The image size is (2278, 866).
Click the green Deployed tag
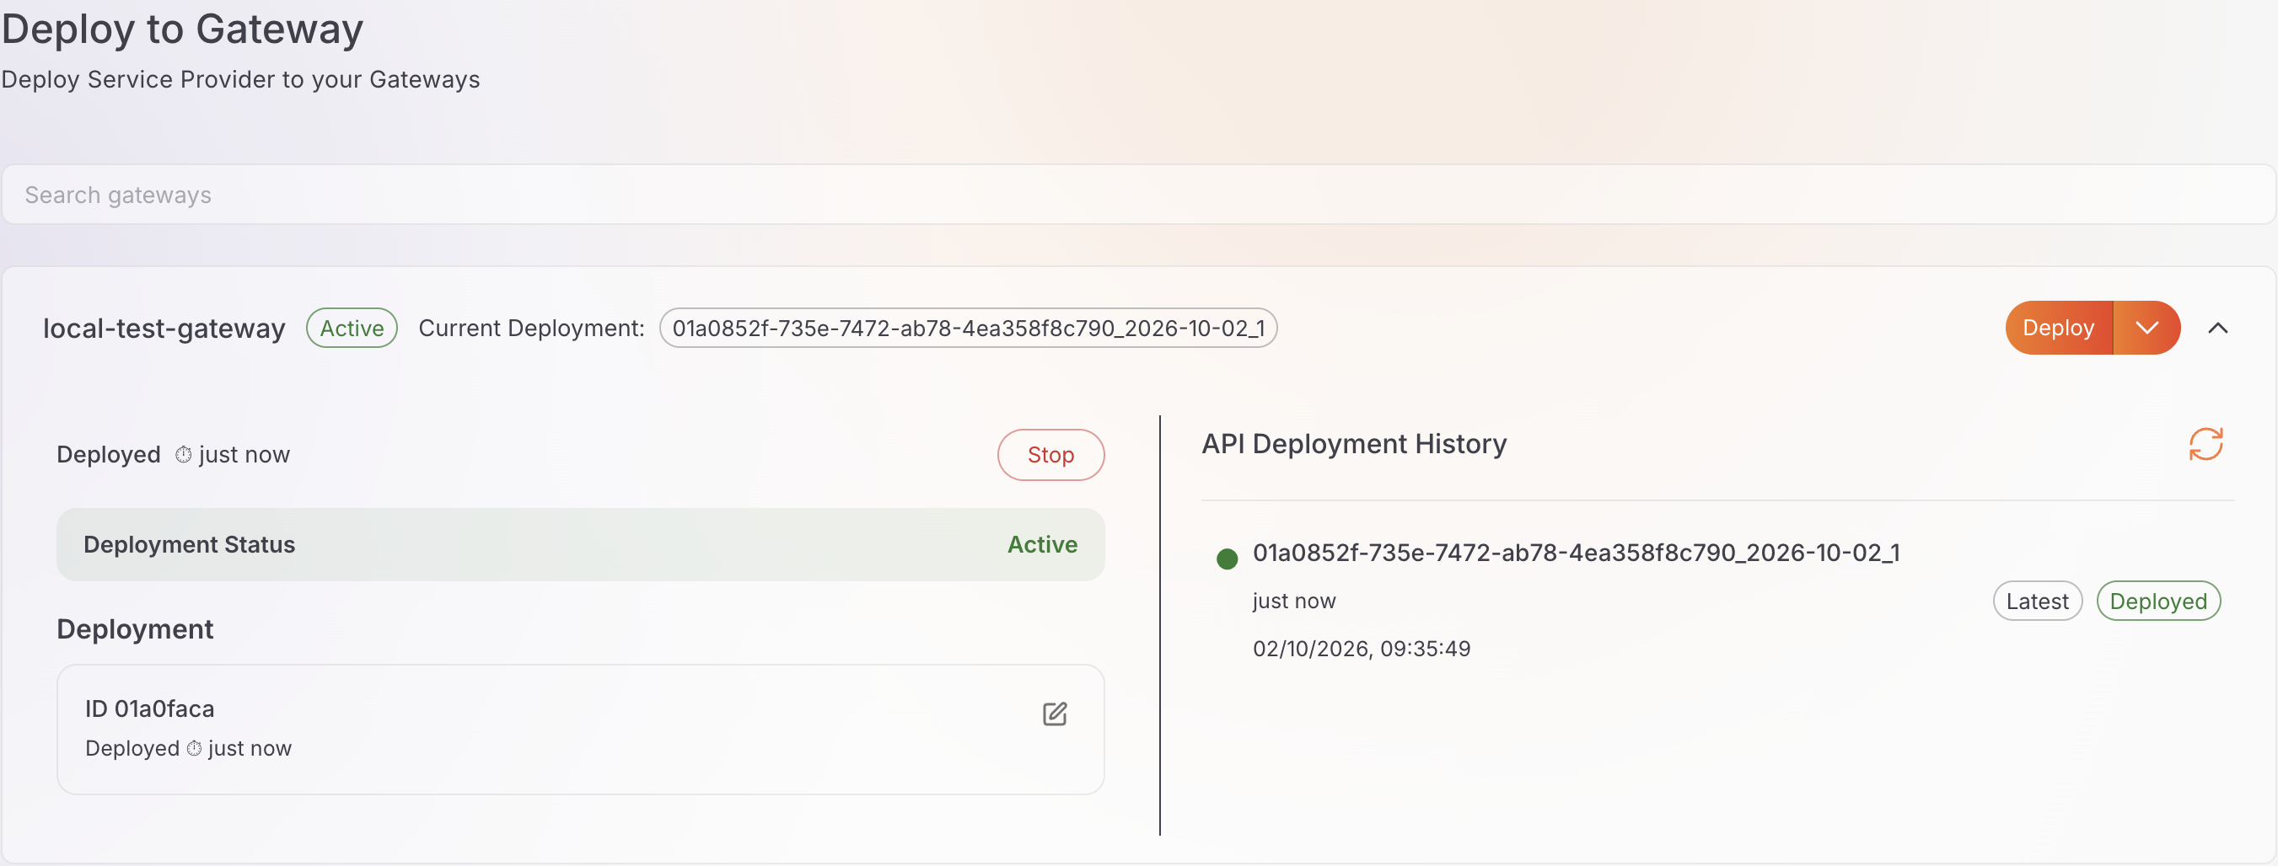click(2157, 601)
